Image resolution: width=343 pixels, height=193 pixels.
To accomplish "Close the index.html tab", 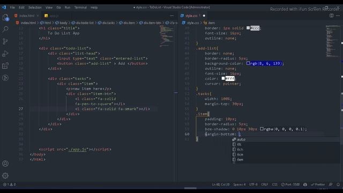I will [38, 16].
